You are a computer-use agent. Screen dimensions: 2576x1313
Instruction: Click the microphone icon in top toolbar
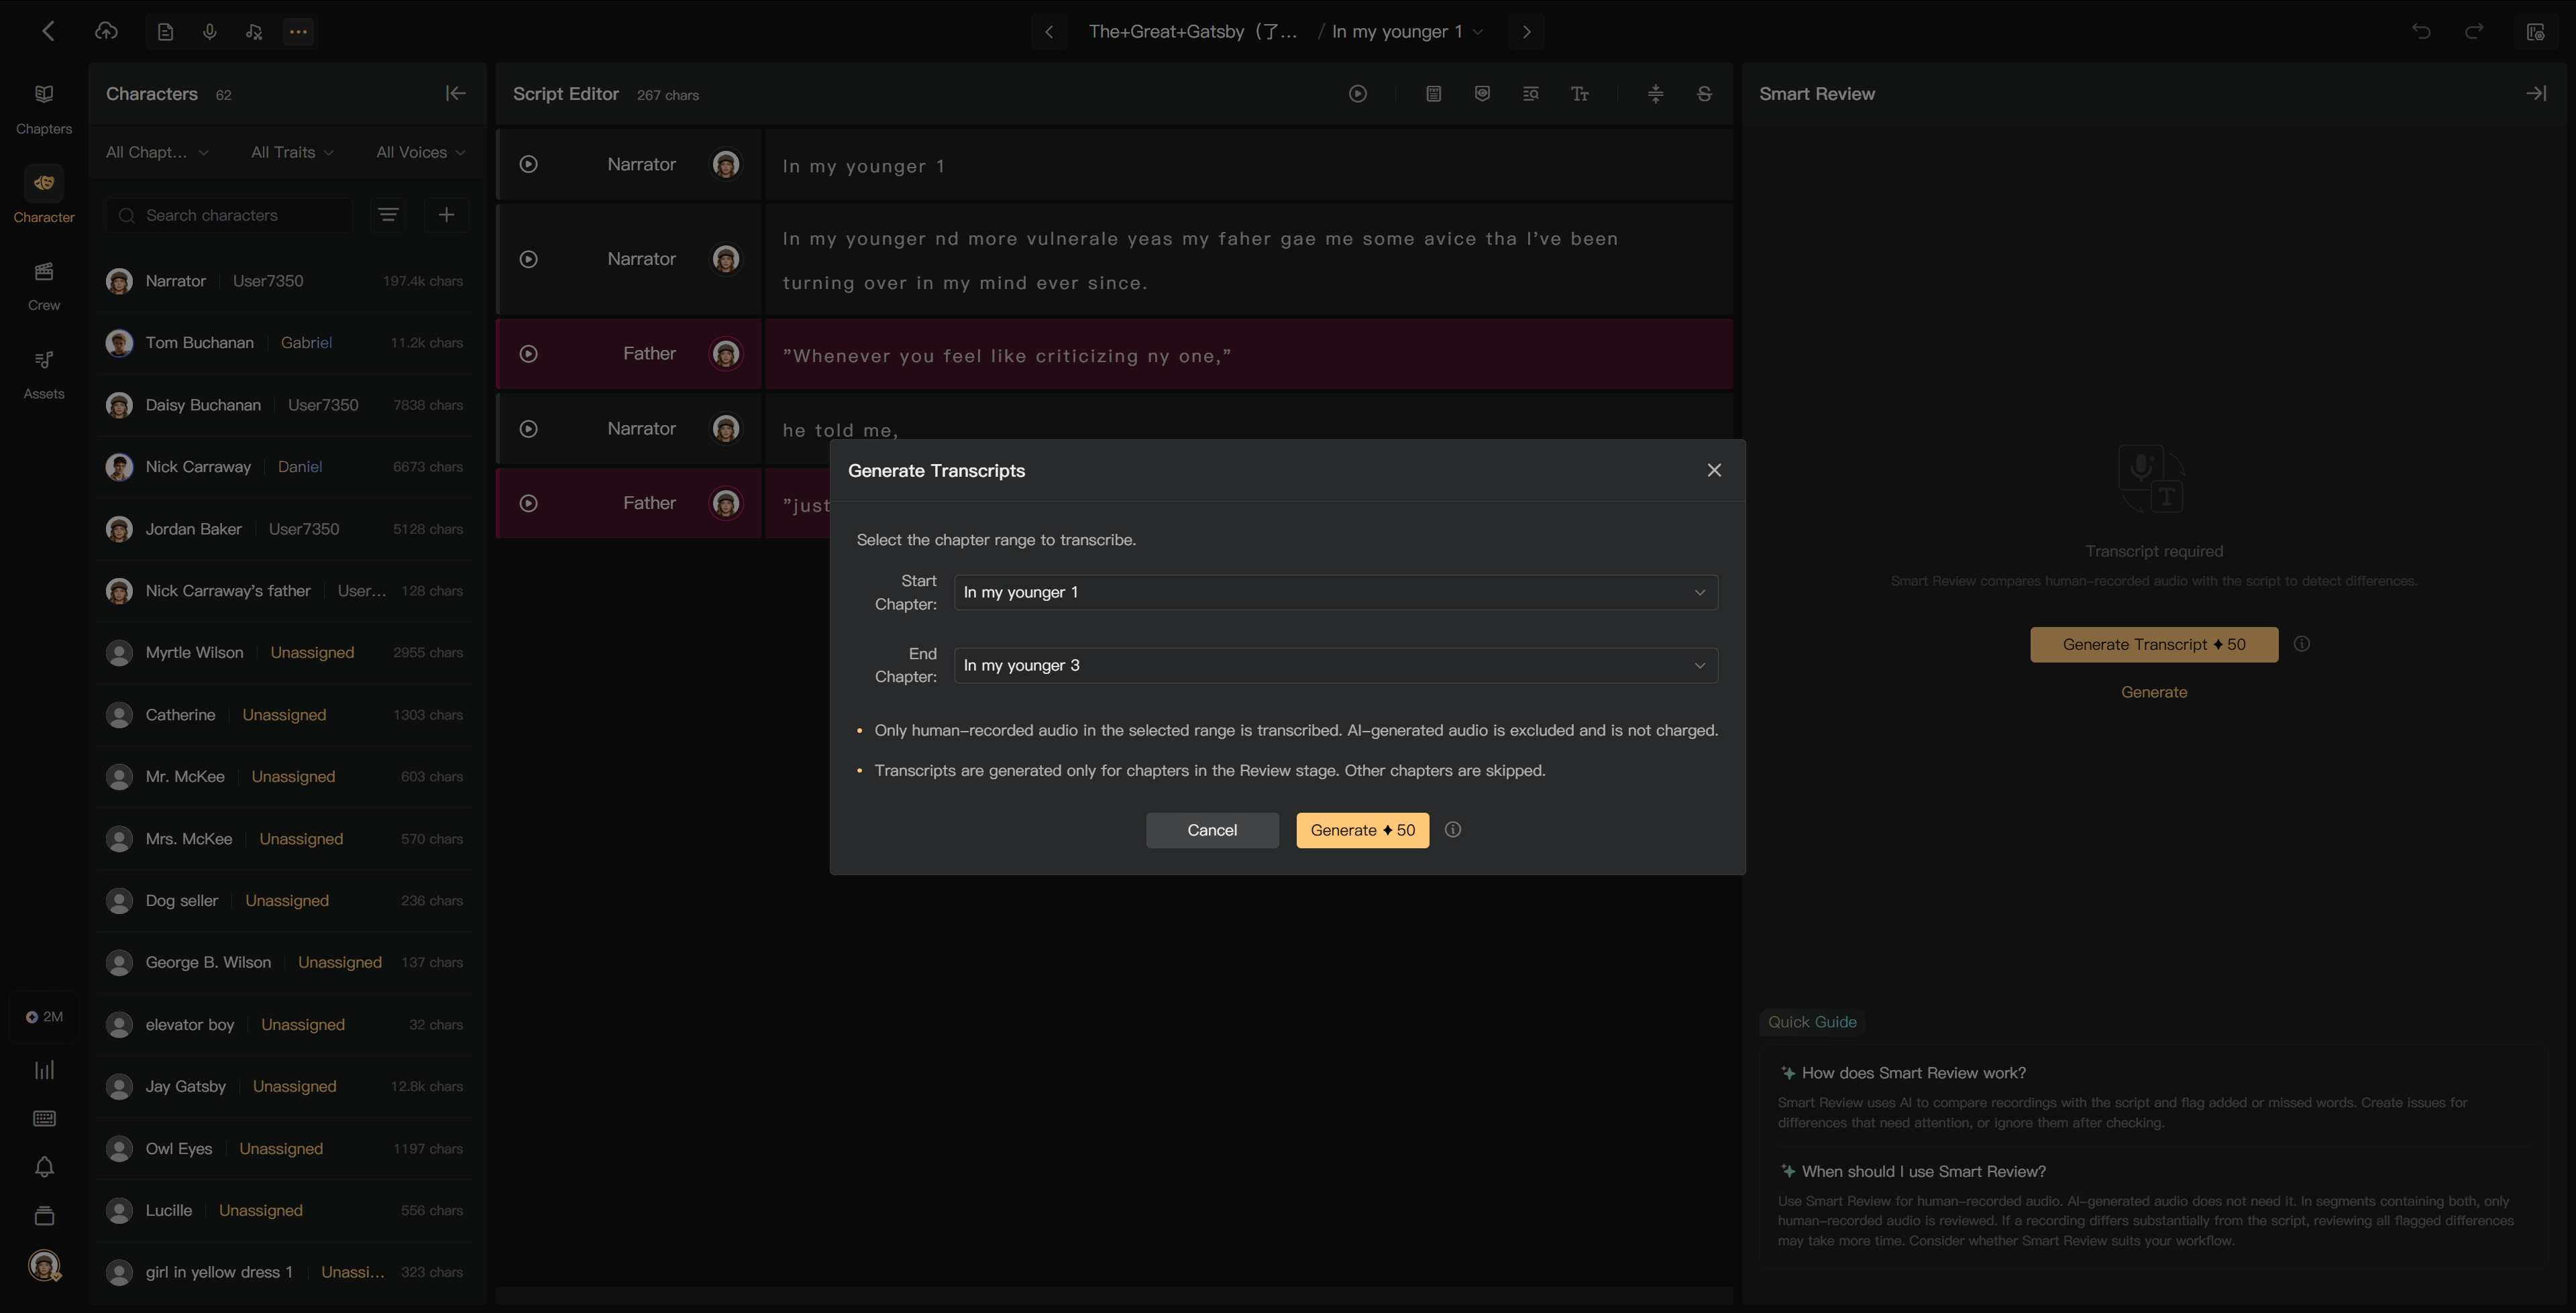tap(209, 32)
